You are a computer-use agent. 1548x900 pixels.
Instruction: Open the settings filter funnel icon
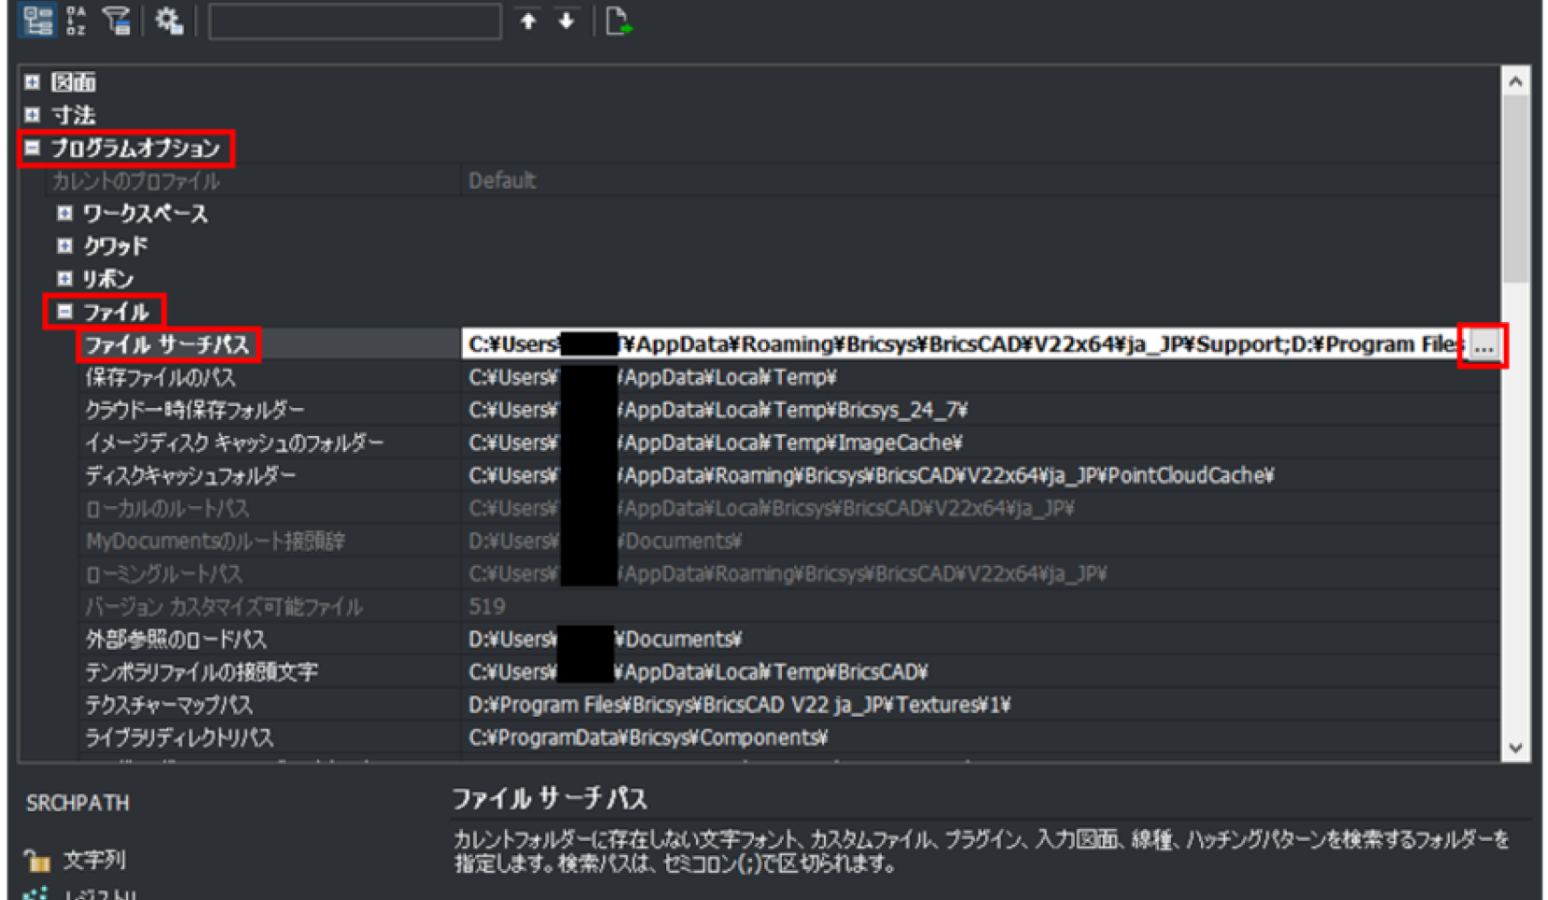(116, 21)
